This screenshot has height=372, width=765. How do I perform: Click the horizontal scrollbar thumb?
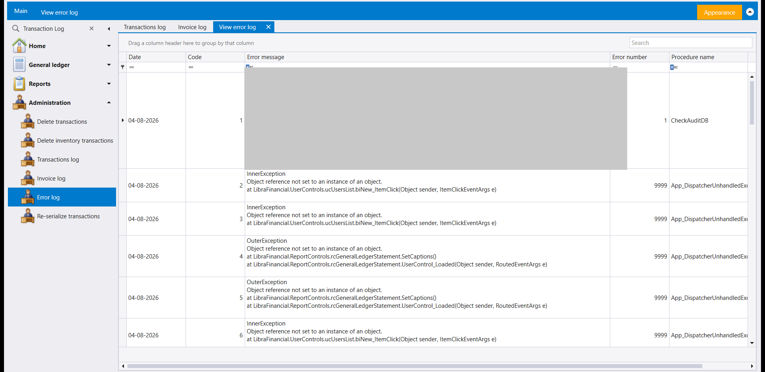414,366
